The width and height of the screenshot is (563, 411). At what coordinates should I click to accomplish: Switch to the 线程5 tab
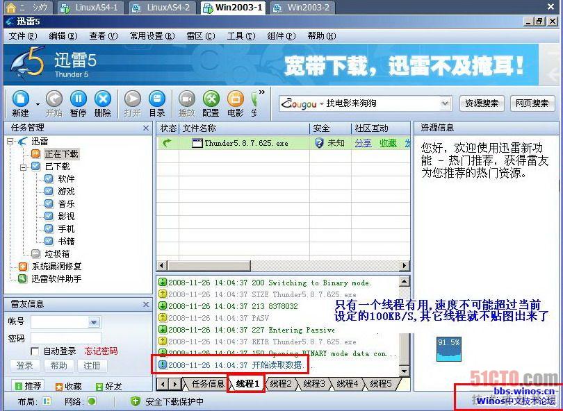[381, 384]
